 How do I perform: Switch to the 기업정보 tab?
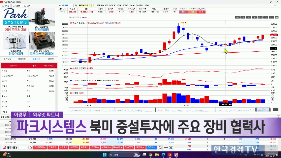pyautogui.click(x=7, y=59)
